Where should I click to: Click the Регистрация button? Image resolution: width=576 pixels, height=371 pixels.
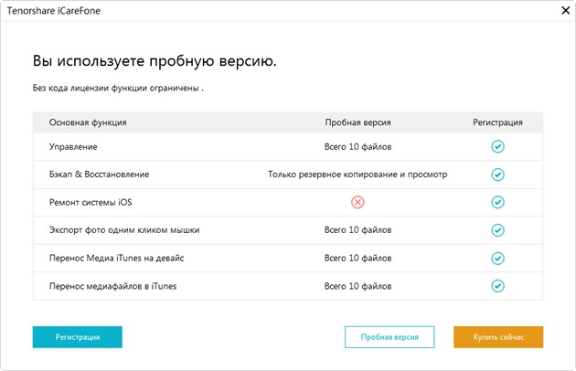click(x=77, y=337)
